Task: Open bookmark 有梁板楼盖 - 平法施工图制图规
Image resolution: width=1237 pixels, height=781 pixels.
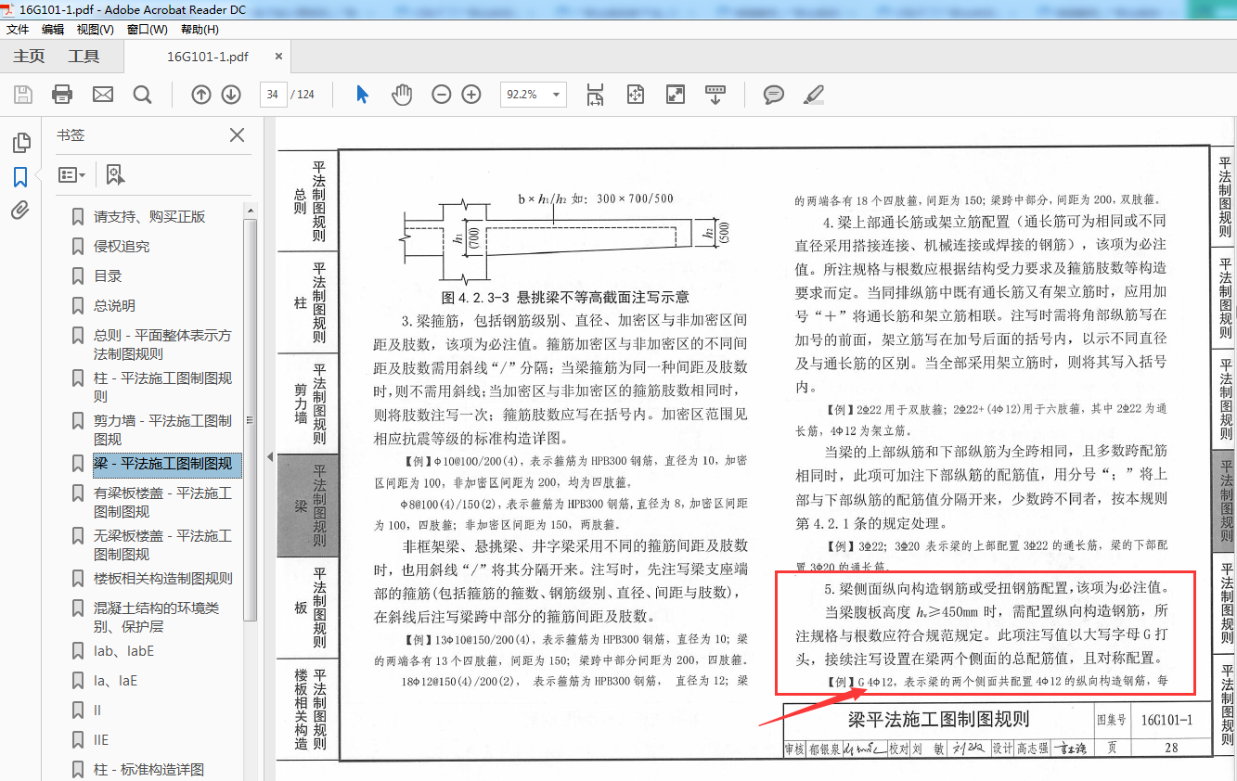Action: (162, 502)
